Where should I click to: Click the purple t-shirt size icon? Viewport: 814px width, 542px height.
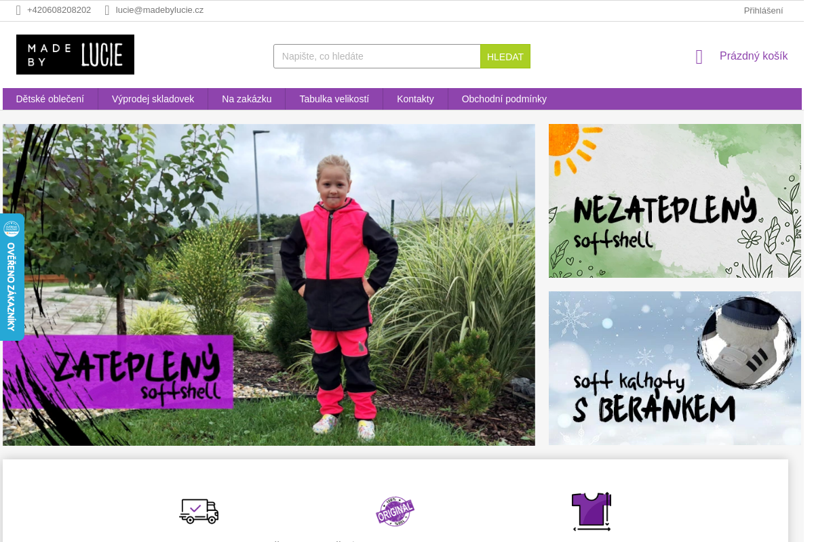tap(592, 512)
